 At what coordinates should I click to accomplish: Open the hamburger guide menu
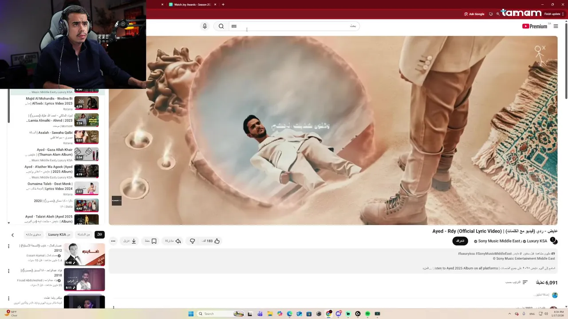click(556, 26)
